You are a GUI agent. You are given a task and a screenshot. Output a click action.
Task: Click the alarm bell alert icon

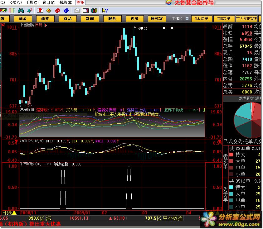(30, 11)
